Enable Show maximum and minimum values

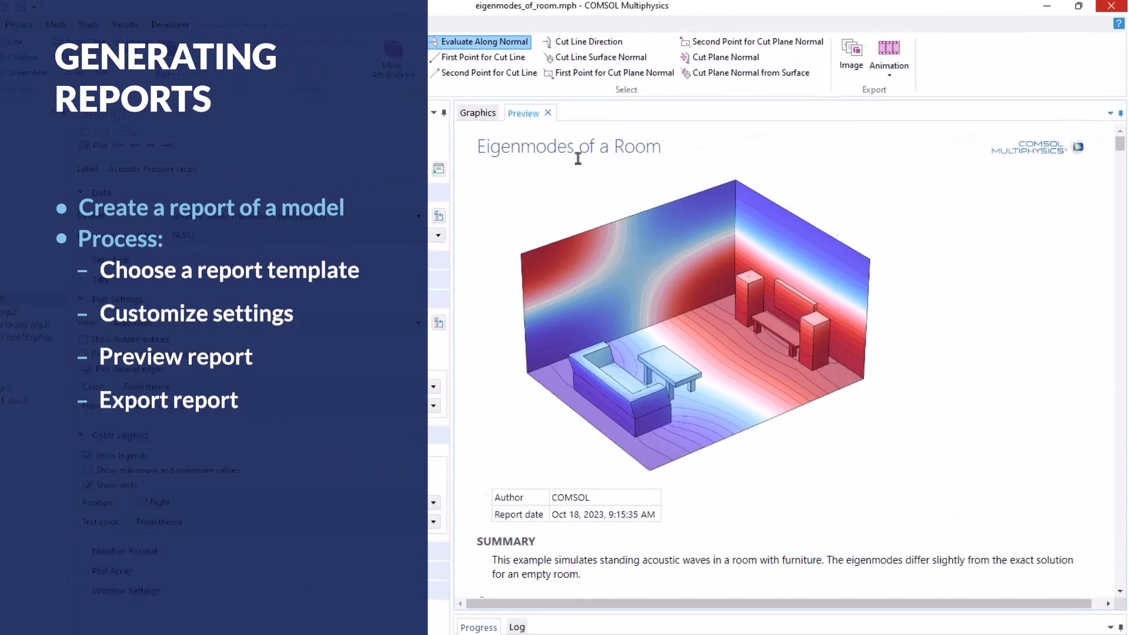88,470
